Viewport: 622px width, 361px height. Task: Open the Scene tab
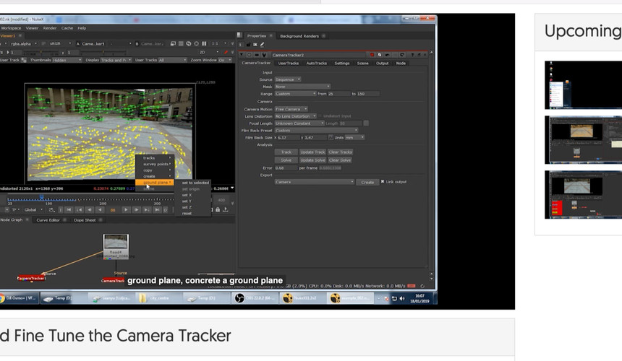coord(362,64)
